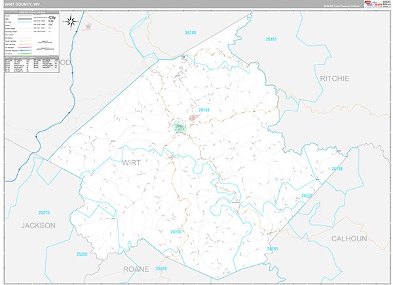
Task: Click the orange highway line sample in legend
Action: click(25, 44)
